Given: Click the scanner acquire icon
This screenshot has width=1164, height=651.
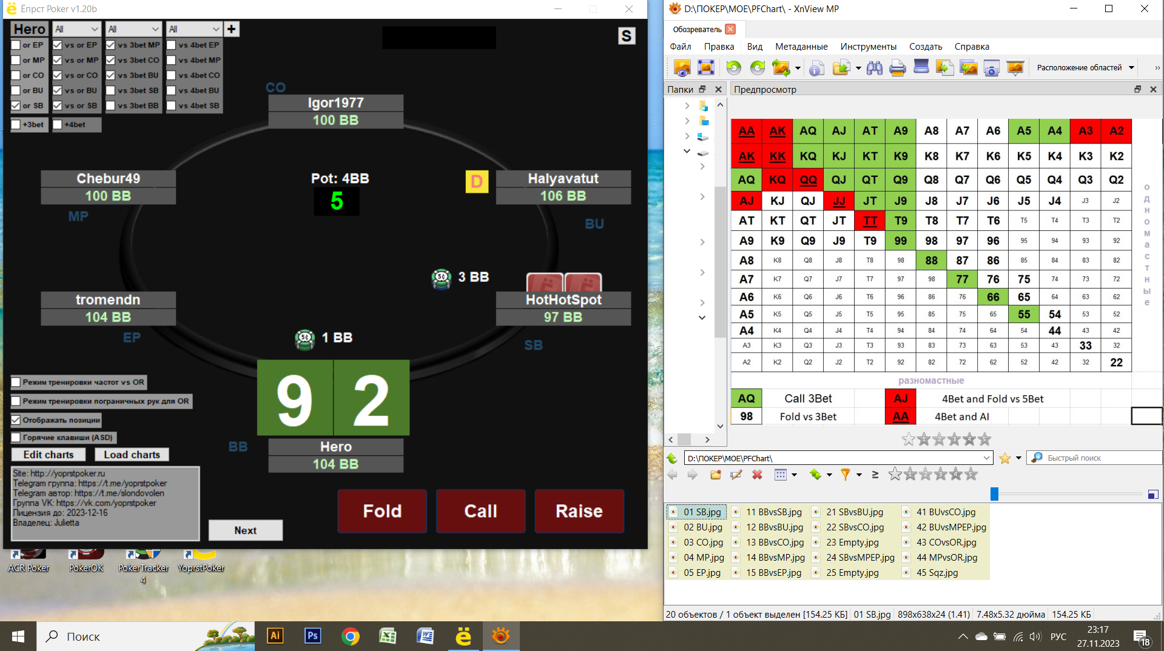Looking at the screenshot, I should click(921, 68).
